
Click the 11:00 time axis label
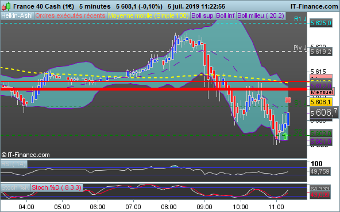[x=276, y=207]
